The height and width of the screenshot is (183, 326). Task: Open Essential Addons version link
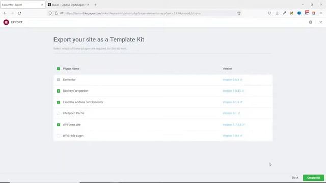coord(232,102)
